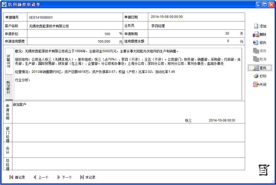276x185 pixels.
Task: Click the 业务员 field showing 李四经理
Action: coord(196,26)
